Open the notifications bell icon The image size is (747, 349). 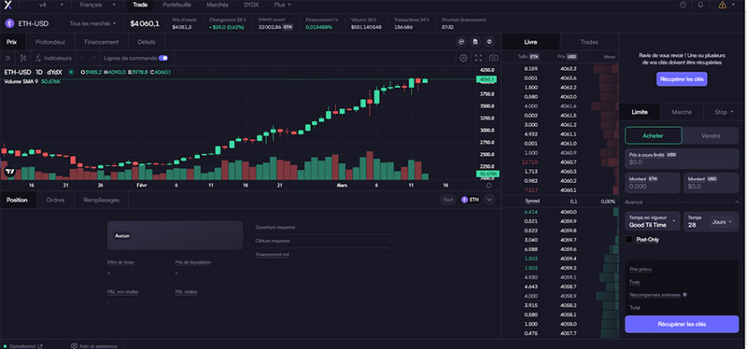click(700, 5)
